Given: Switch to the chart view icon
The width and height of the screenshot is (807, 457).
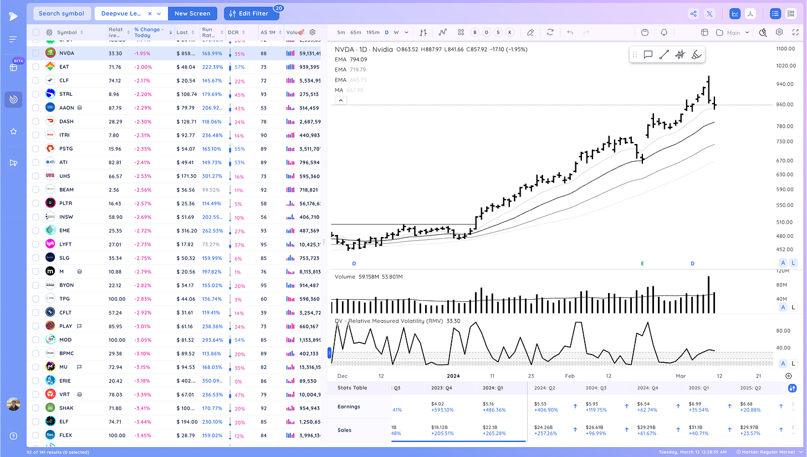Looking at the screenshot, I should click(x=736, y=13).
